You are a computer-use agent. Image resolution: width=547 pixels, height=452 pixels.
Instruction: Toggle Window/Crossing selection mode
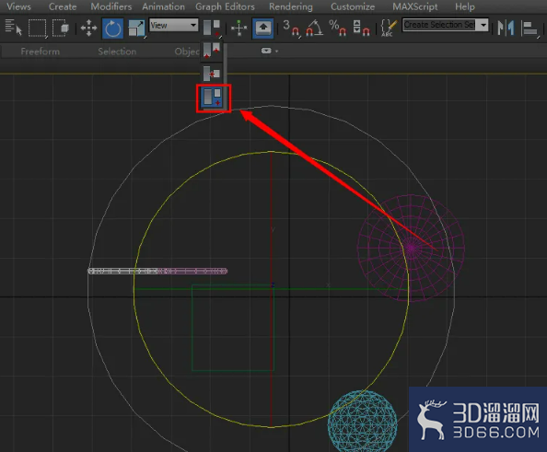click(61, 28)
